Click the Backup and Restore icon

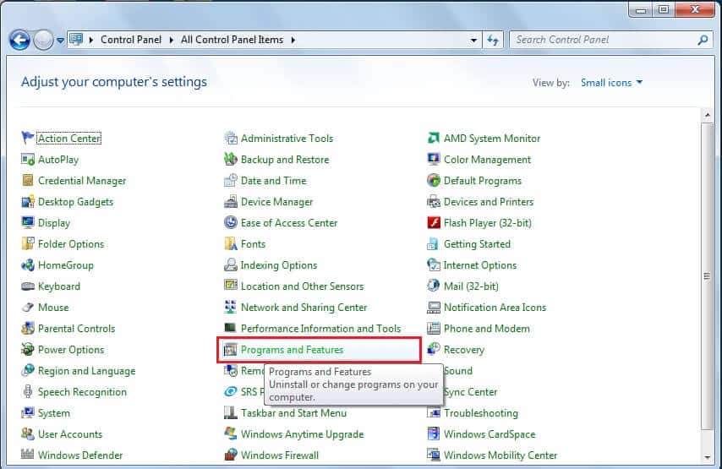click(230, 159)
